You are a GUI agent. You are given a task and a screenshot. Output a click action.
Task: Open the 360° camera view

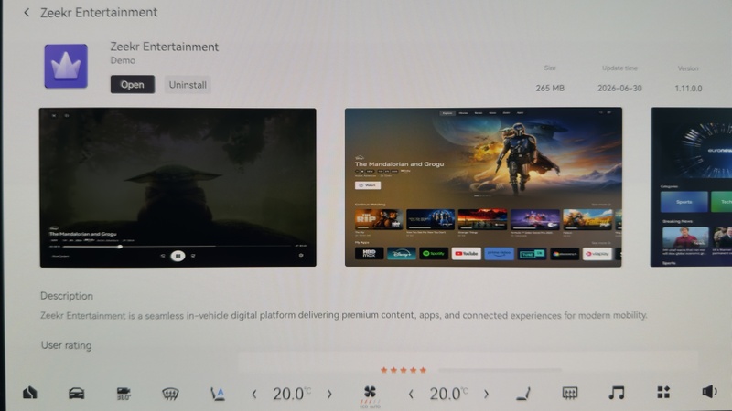pos(124,394)
